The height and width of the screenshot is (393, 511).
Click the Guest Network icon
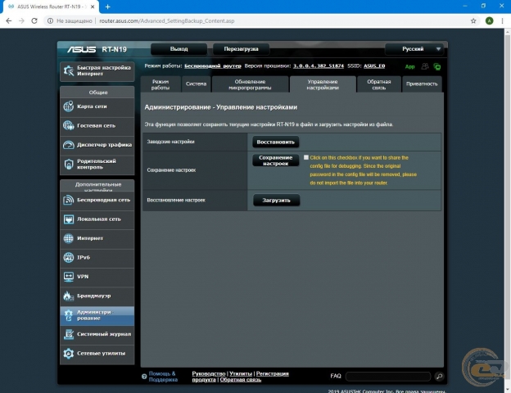point(69,125)
